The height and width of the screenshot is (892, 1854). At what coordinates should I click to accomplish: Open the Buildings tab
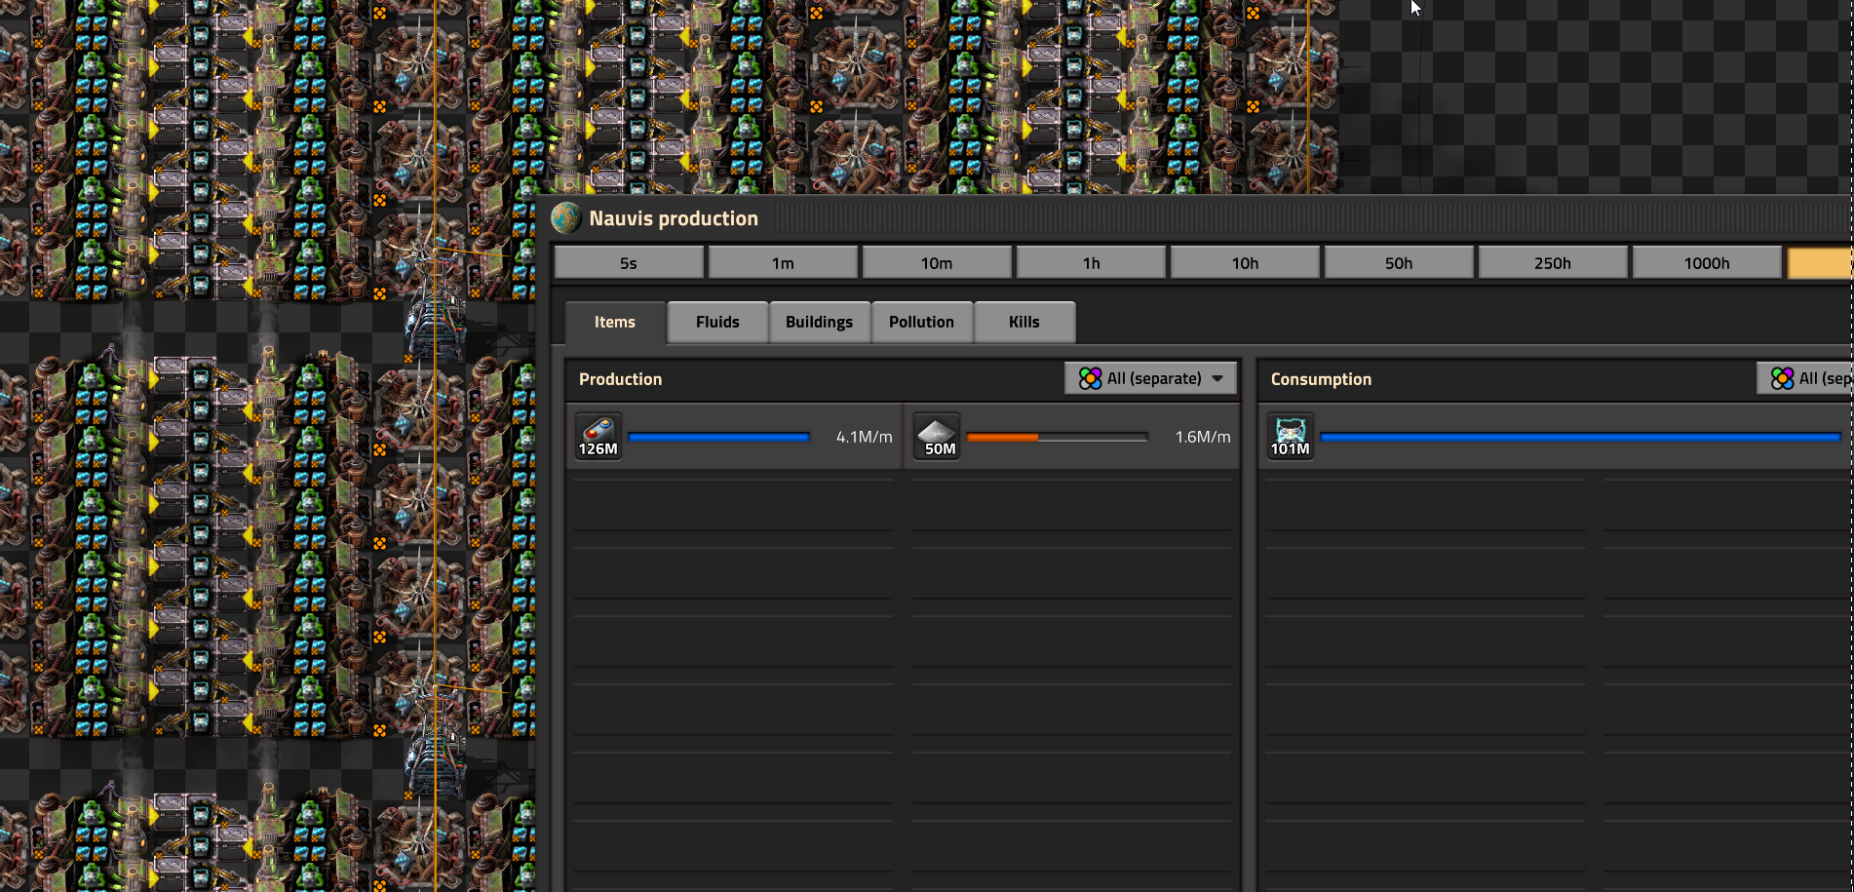(819, 323)
